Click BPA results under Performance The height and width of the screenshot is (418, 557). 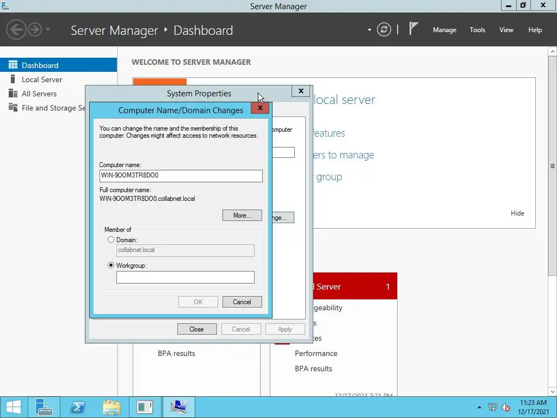tap(313, 368)
